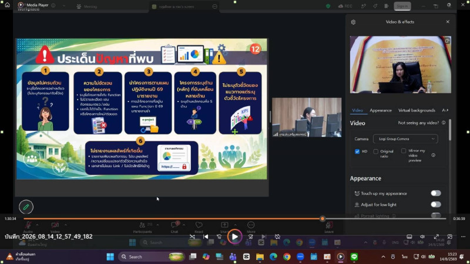This screenshot has height=264, width=470.
Task: Click the participant video tile beside the slide
Action: tap(307, 117)
